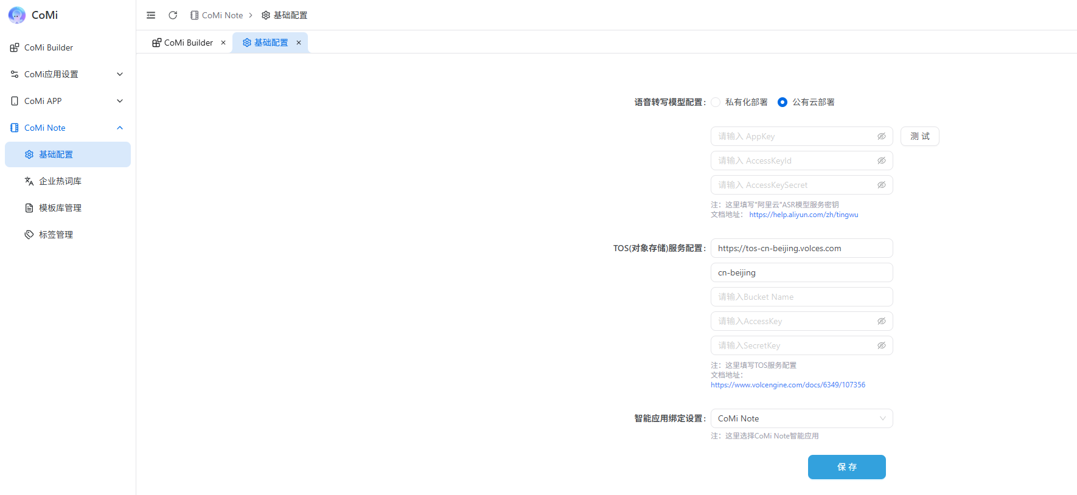Click the CoMi Note notebook icon in sidebar
This screenshot has width=1077, height=495.
click(15, 128)
